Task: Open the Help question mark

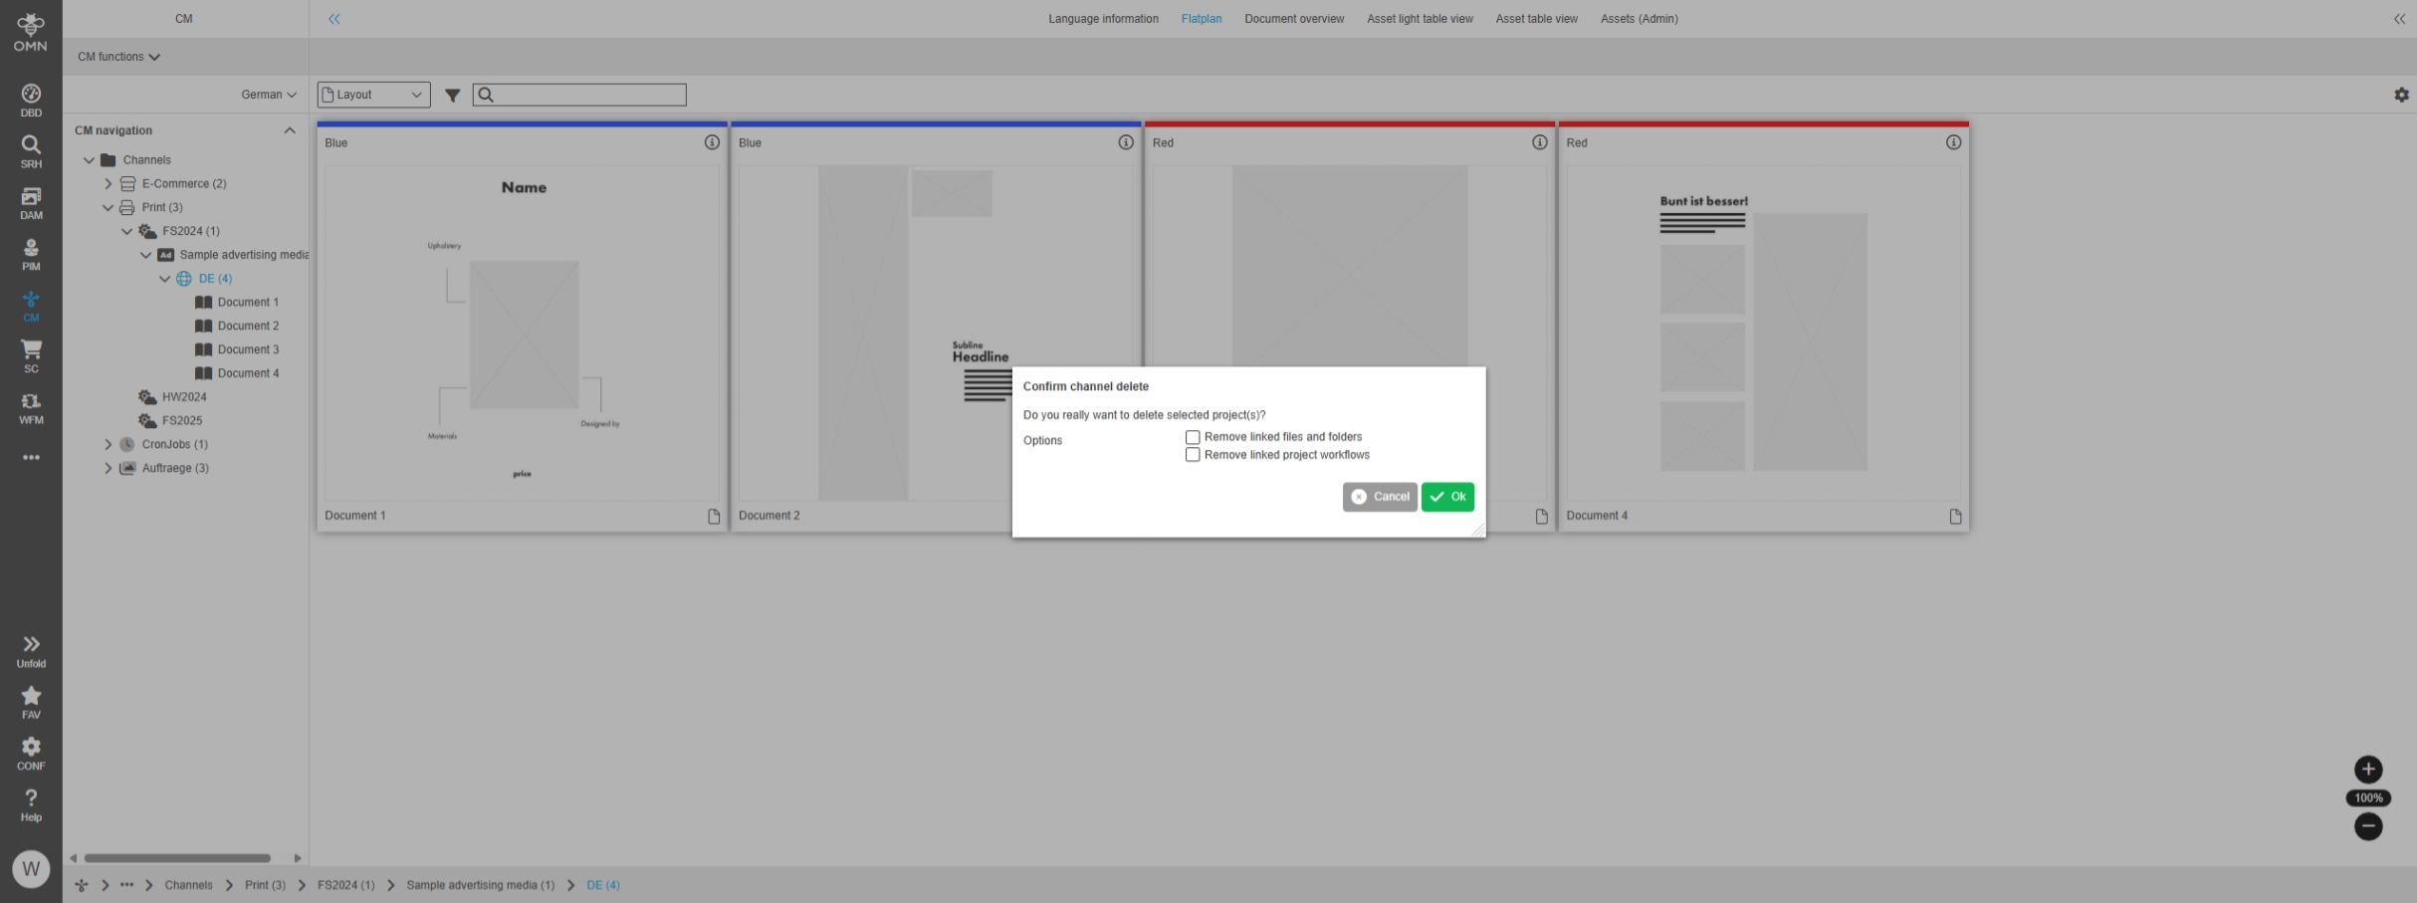Action: tap(31, 805)
